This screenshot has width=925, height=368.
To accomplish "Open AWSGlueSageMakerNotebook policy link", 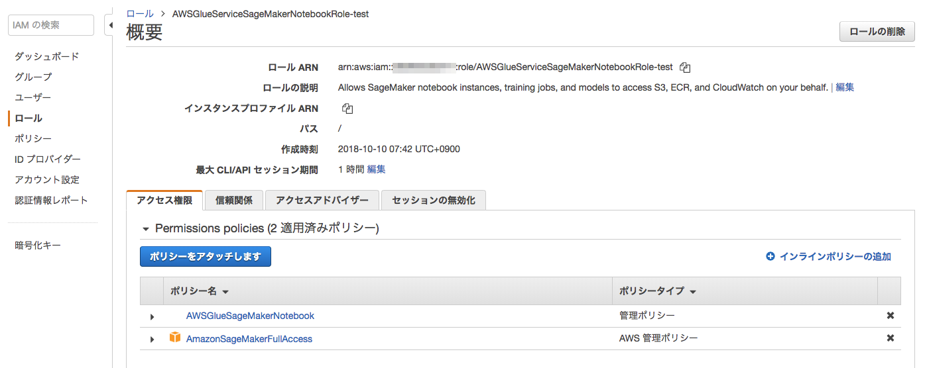I will pyautogui.click(x=250, y=316).
